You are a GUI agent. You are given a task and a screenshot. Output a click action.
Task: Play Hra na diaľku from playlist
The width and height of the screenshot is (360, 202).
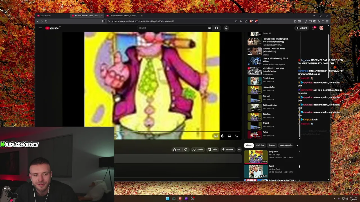coord(271,89)
